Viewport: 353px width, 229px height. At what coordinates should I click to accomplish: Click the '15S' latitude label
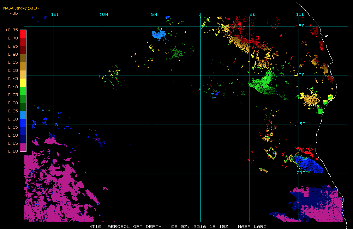pyautogui.click(x=301, y=124)
